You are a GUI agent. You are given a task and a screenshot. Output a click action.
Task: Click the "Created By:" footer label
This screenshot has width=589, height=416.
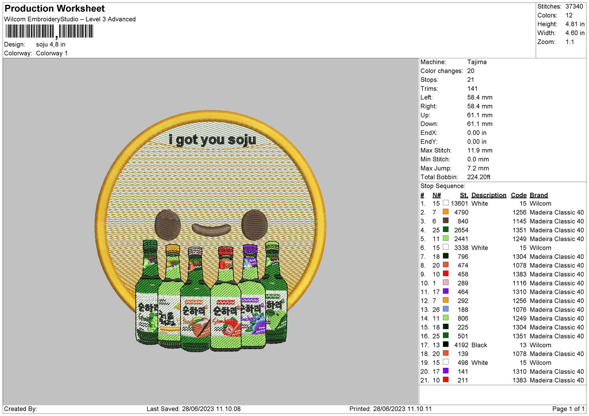pos(20,409)
